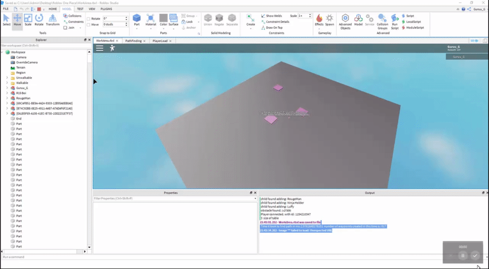Collapse the Workspace tree node
The image size is (489, 269).
pos(2,52)
